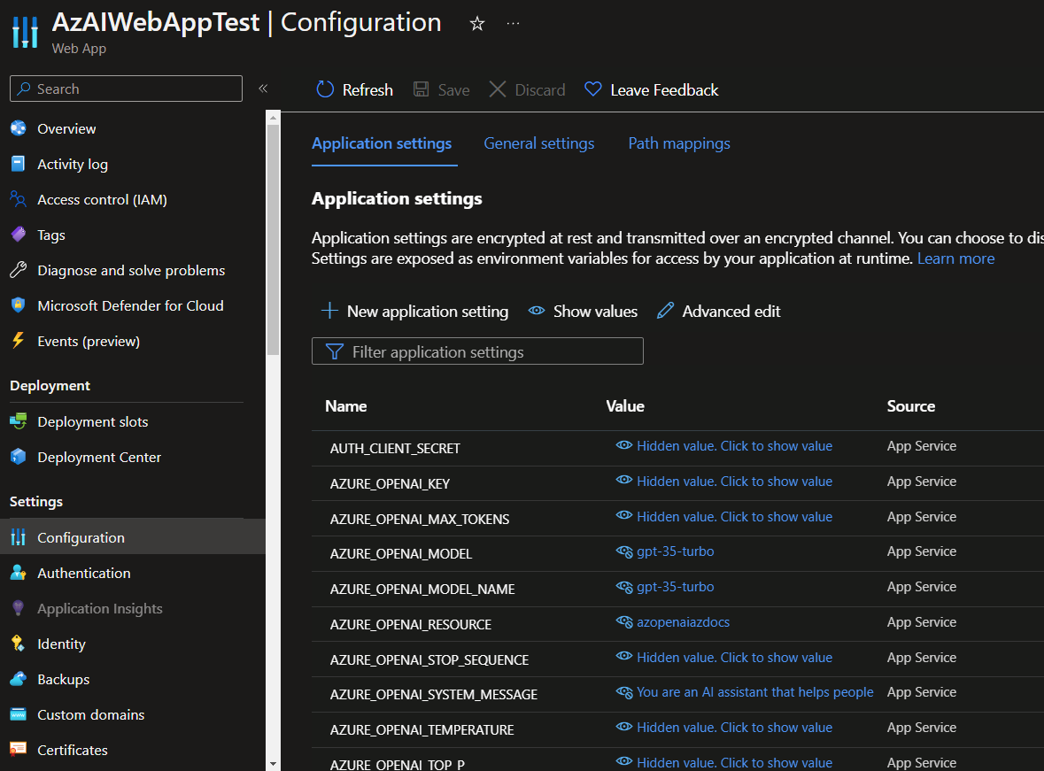
Task: Click the Save toolbar button
Action: (442, 90)
